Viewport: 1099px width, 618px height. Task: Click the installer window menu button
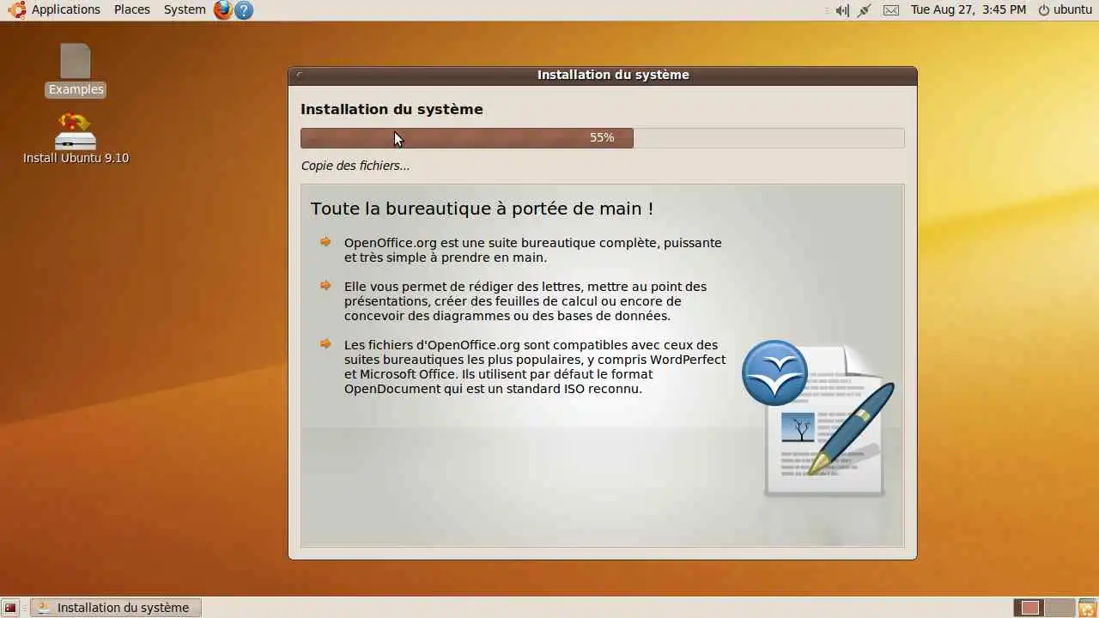[x=299, y=75]
